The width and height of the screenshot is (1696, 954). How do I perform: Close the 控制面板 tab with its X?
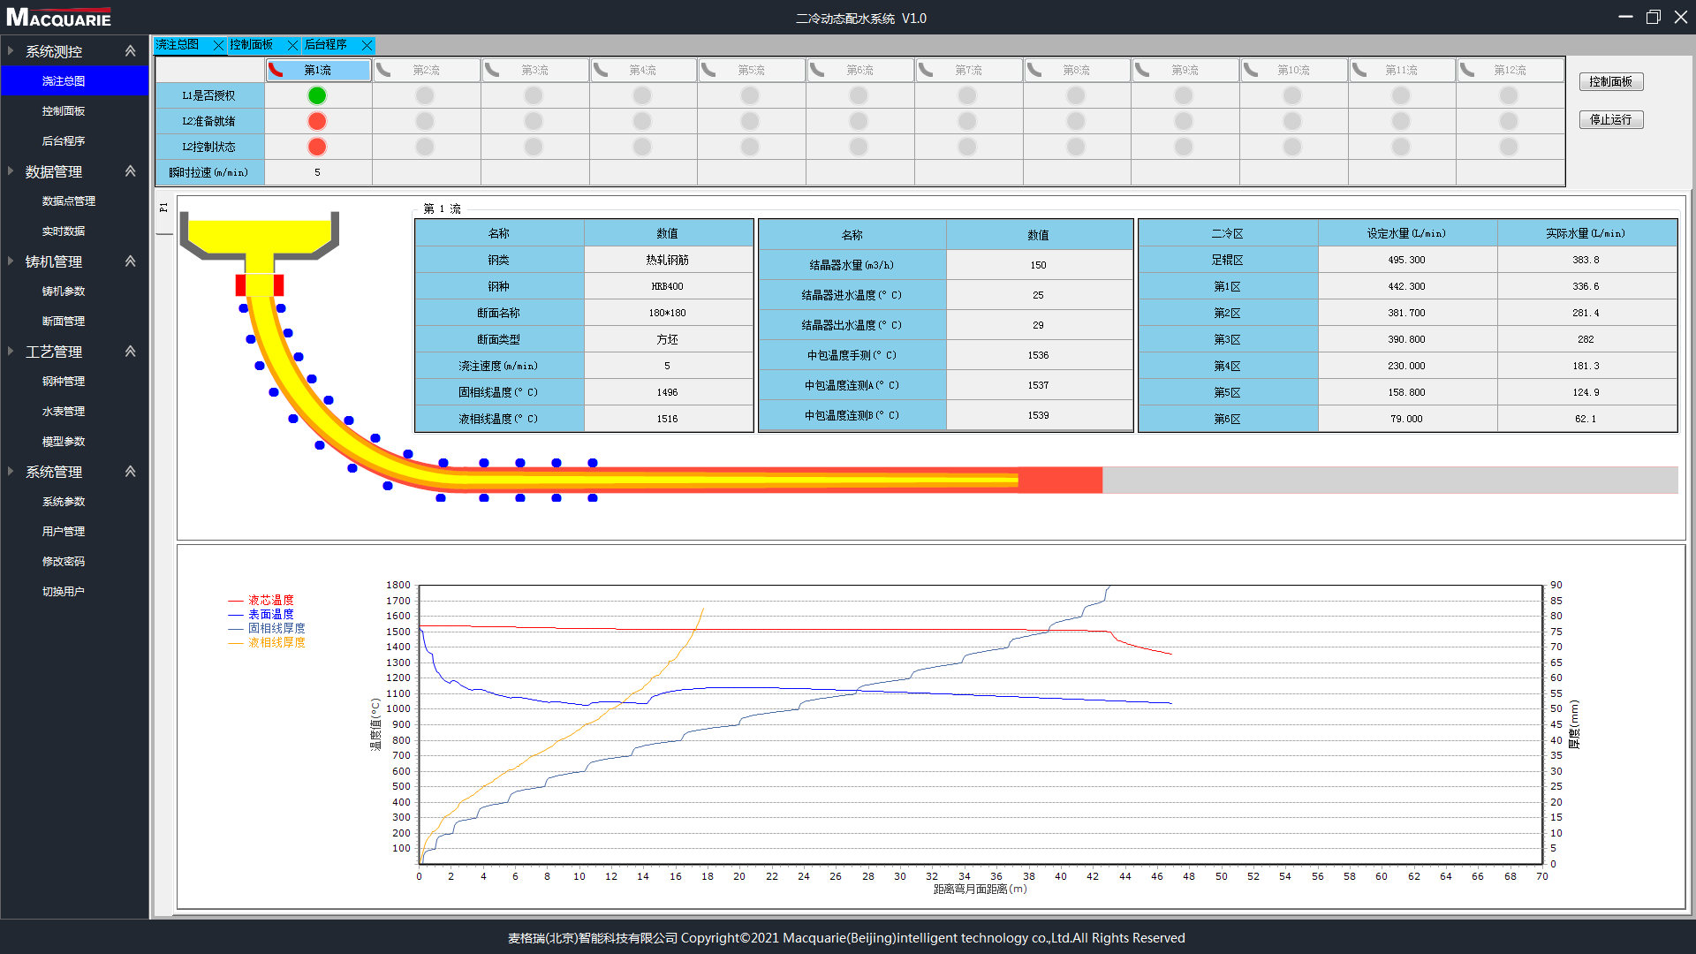coord(292,45)
